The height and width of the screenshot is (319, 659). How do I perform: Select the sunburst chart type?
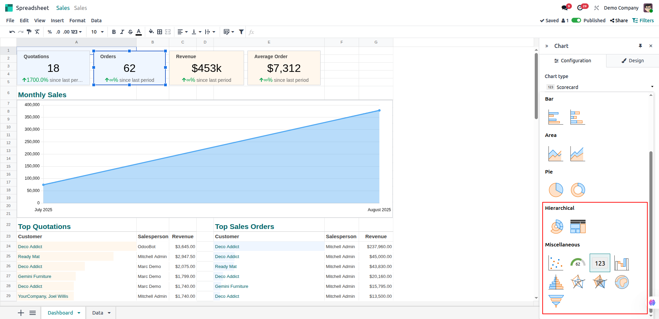(x=556, y=227)
